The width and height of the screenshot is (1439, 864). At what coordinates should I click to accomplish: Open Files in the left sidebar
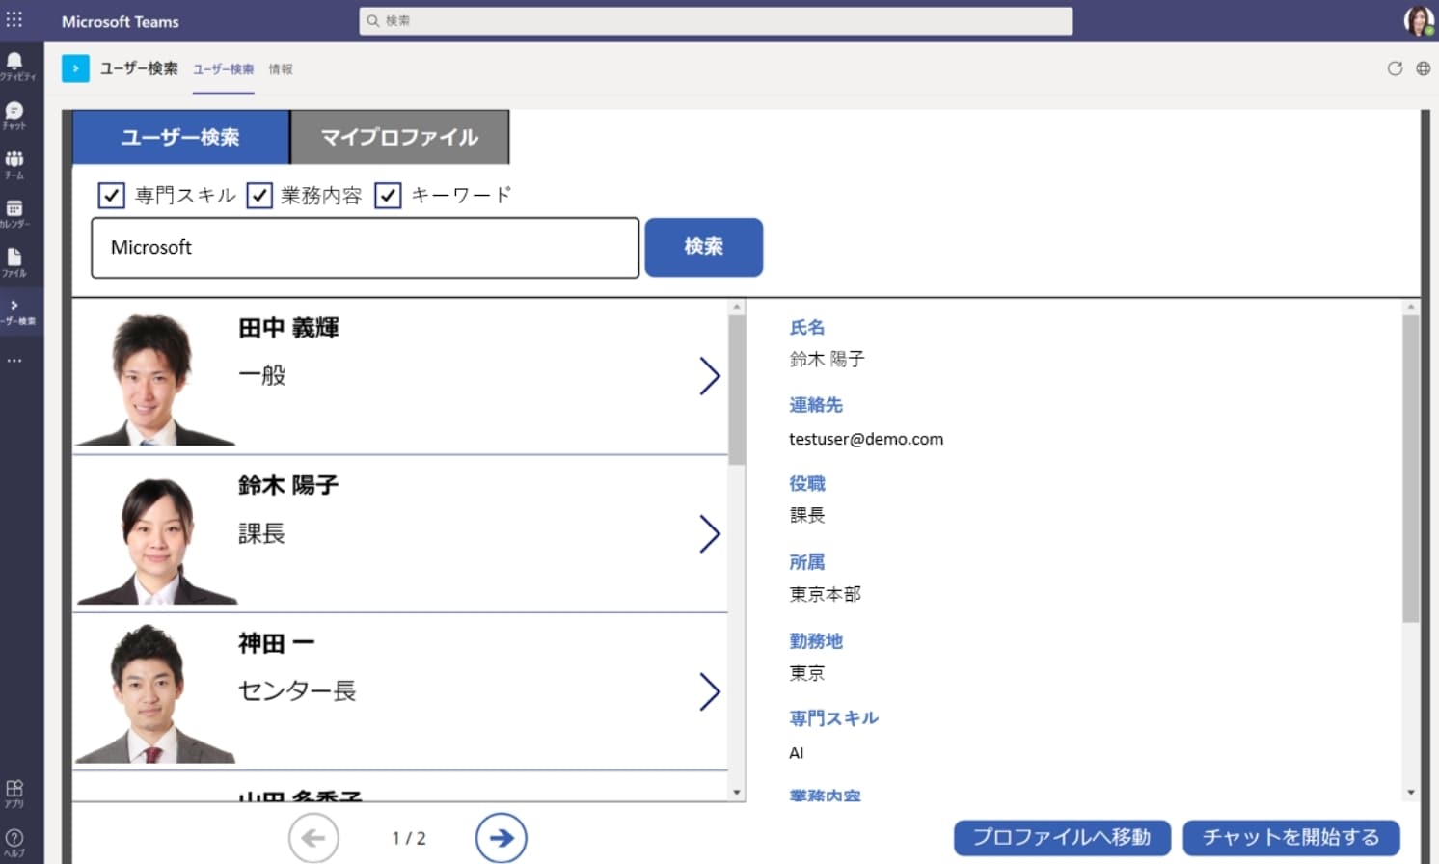pos(14,262)
